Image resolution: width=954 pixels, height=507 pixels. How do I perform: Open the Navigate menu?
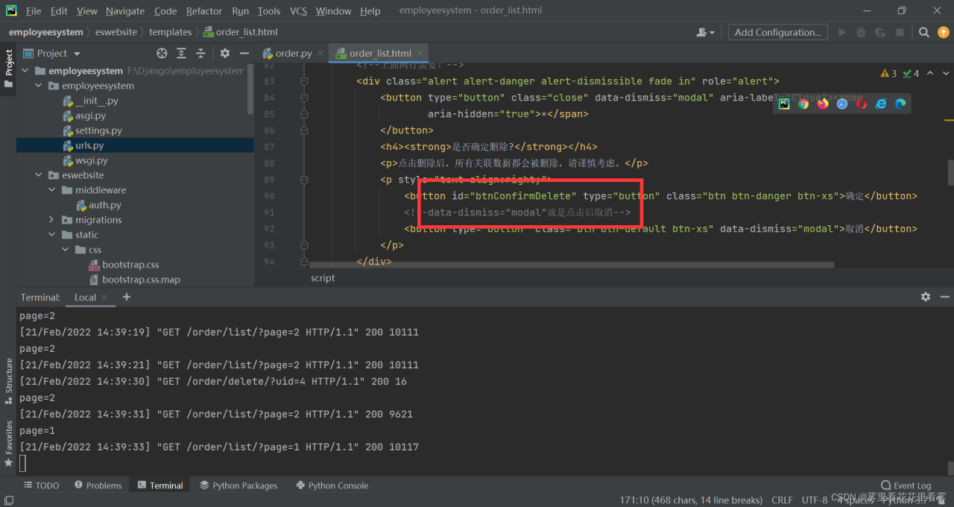(x=125, y=11)
